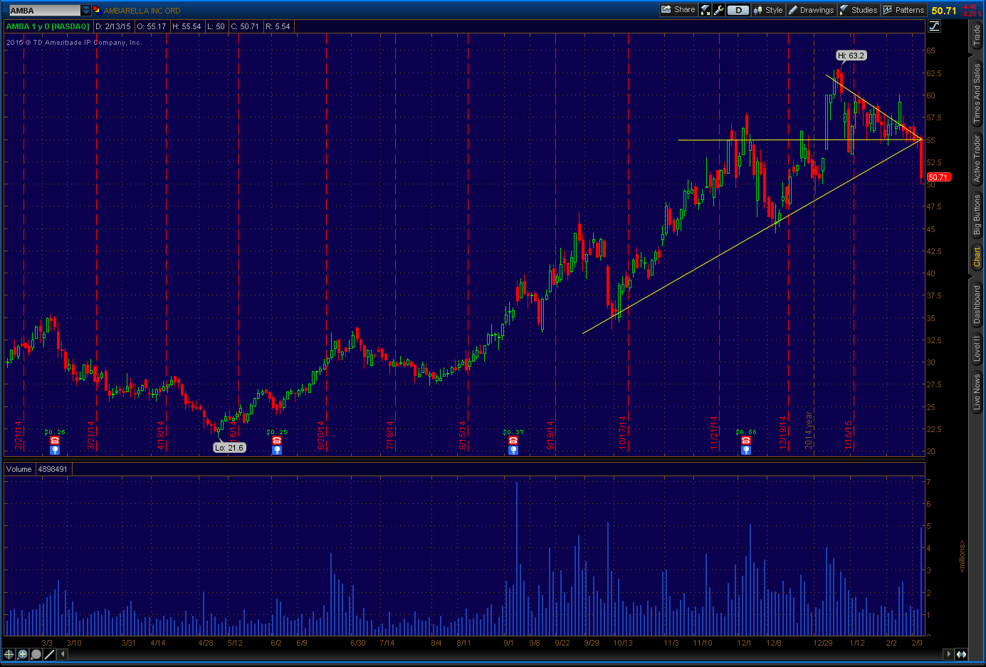
Task: Click the R: 5.54 range value
Action: [x=278, y=26]
